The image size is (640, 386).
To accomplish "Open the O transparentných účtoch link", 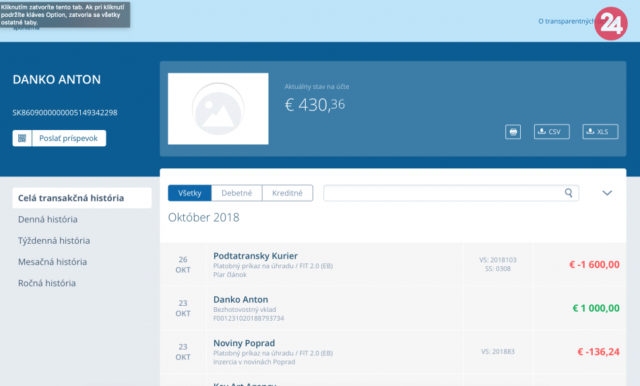I will click(x=566, y=22).
